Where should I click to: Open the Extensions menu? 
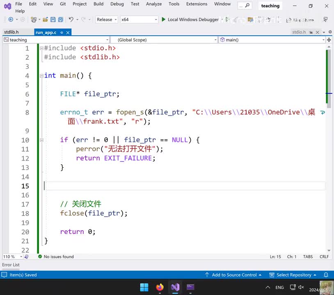[x=197, y=4]
